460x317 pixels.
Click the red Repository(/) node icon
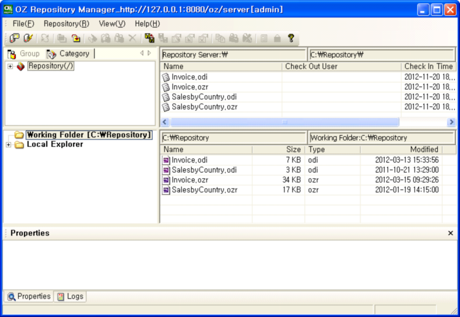tap(20, 66)
